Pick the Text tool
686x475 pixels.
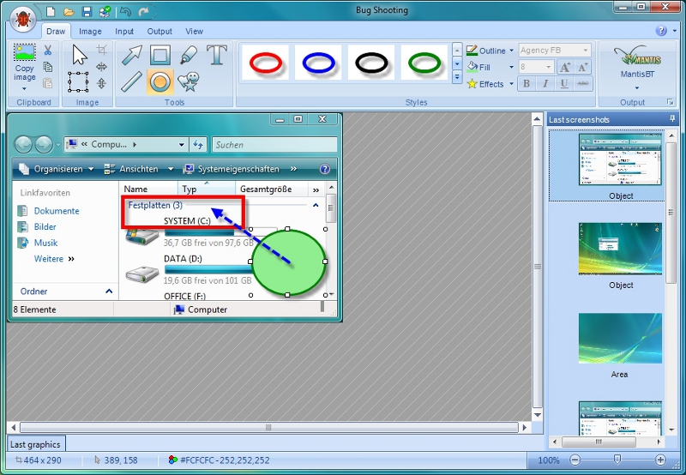[x=217, y=56]
